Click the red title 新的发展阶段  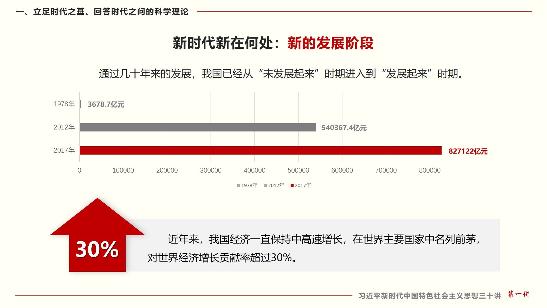[x=330, y=43]
